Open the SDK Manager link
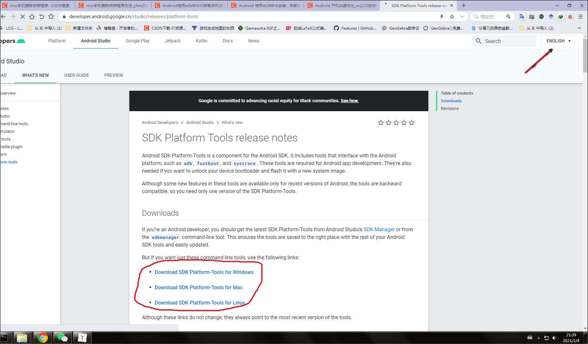This screenshot has height=344, width=588. click(379, 229)
